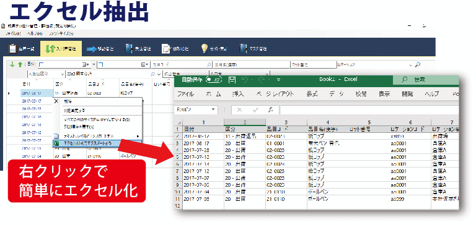Open the ファイル(F) menu in the inventory app
The width and height of the screenshot is (476, 225).
pos(13,34)
